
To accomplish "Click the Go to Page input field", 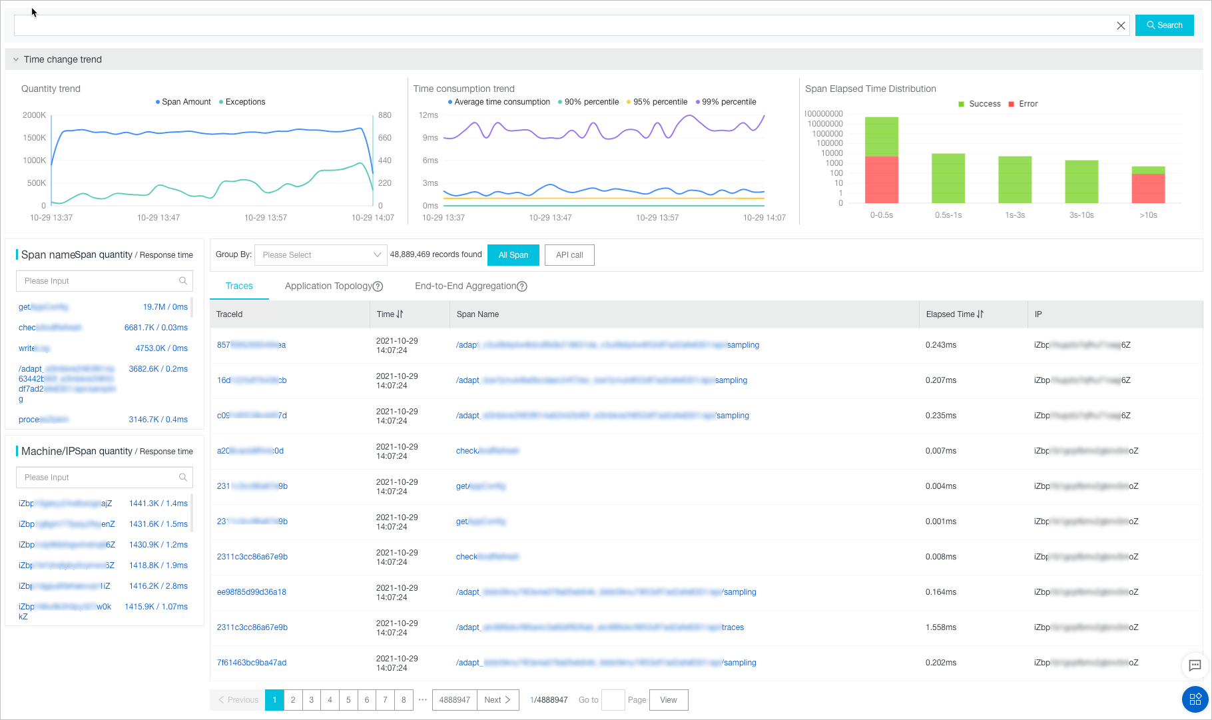I will coord(612,700).
